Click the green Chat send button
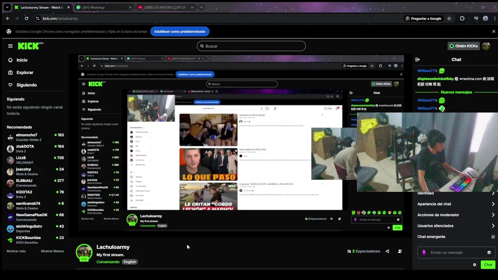This screenshot has height=280, width=498. pyautogui.click(x=488, y=265)
